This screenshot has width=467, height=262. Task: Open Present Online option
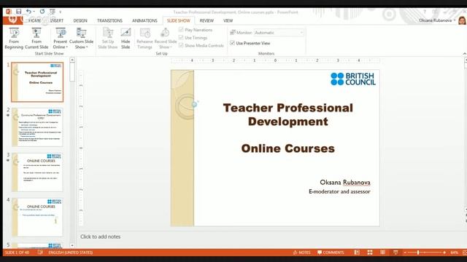(60, 39)
